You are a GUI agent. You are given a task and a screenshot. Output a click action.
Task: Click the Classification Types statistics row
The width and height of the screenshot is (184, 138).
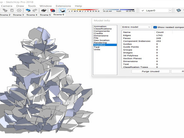tap(153, 67)
